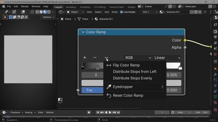Select the white color stop on ramp

click(x=180, y=68)
